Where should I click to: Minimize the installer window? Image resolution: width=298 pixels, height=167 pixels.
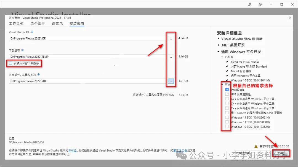tap(271, 4)
